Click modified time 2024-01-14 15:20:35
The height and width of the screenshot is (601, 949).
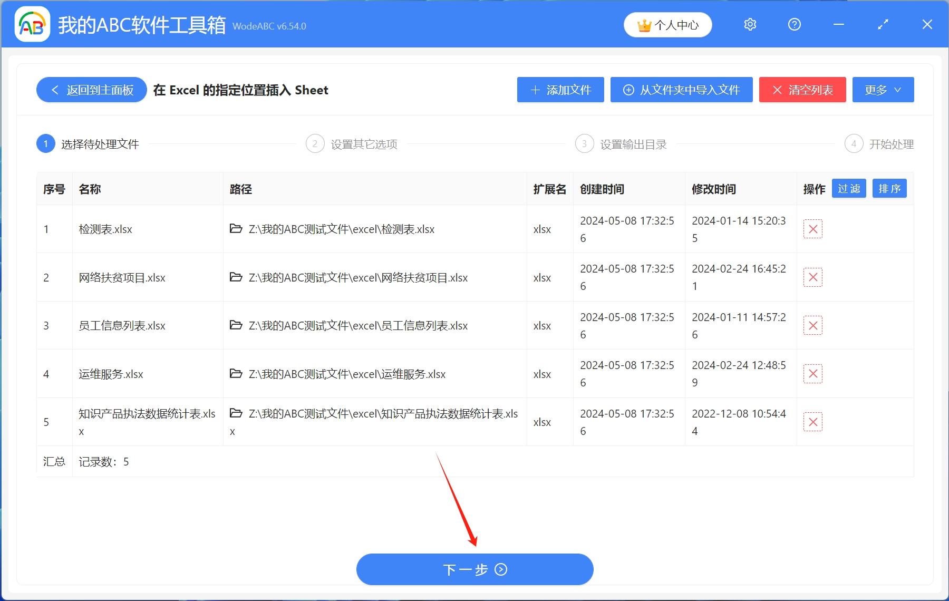(x=739, y=229)
